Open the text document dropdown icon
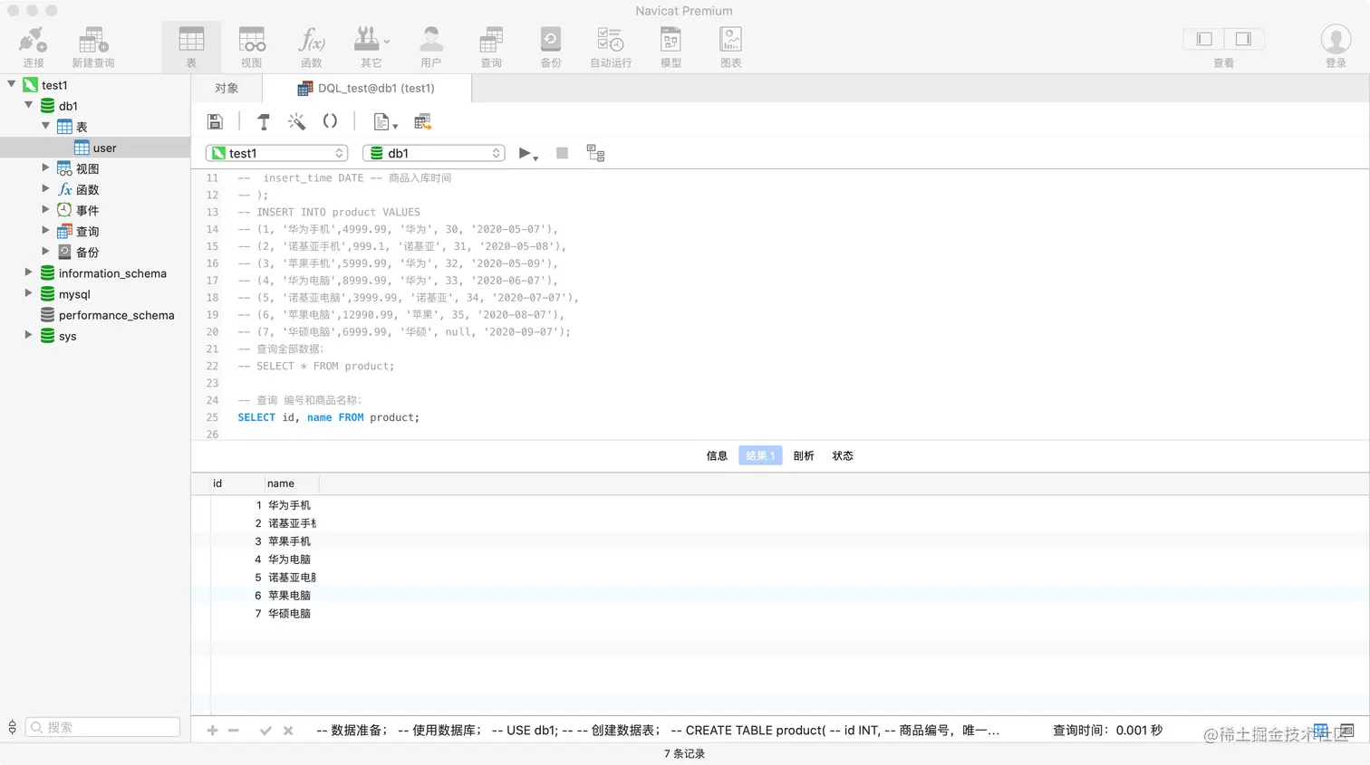This screenshot has height=765, width=1370. 385,121
